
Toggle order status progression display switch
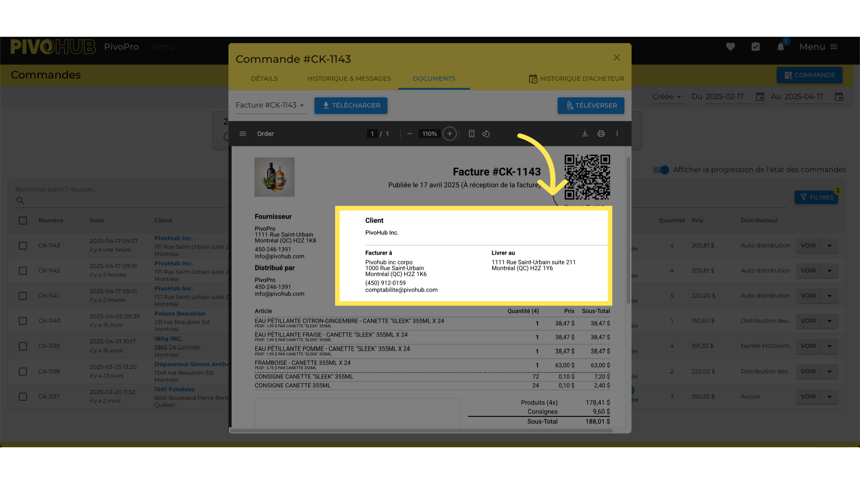(661, 170)
